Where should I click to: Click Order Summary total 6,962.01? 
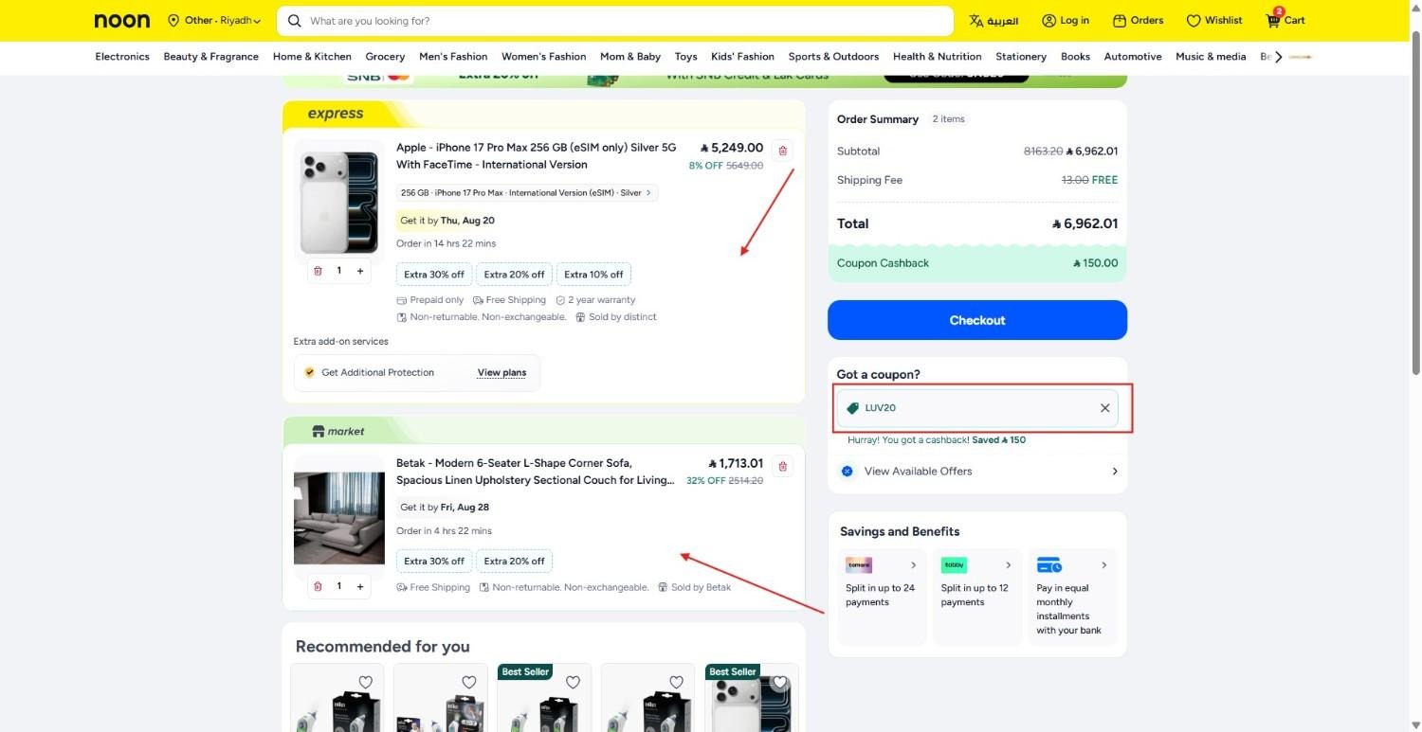coord(1085,223)
